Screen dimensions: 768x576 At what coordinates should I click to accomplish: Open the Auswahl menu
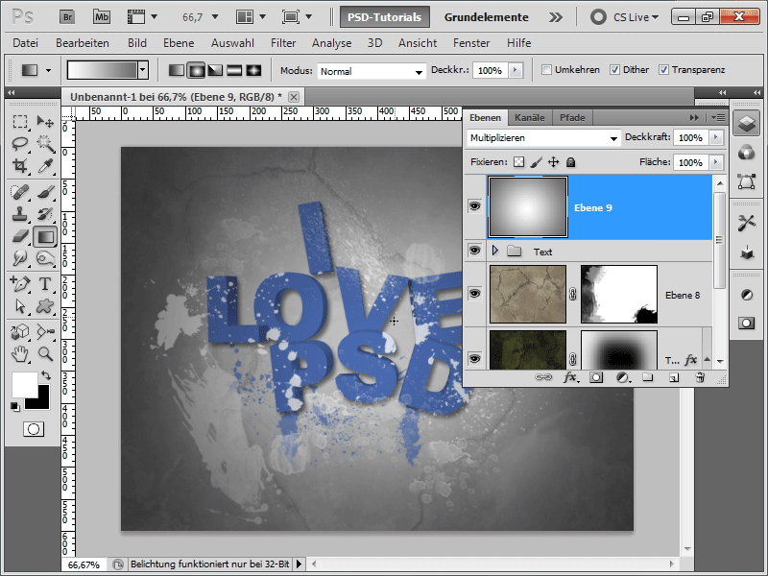click(x=232, y=43)
